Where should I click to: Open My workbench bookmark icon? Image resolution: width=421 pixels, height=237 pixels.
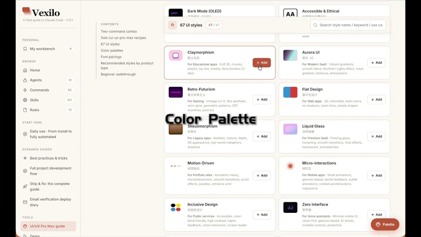tap(25, 49)
